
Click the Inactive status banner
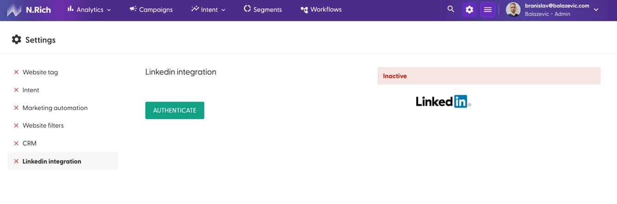(489, 76)
